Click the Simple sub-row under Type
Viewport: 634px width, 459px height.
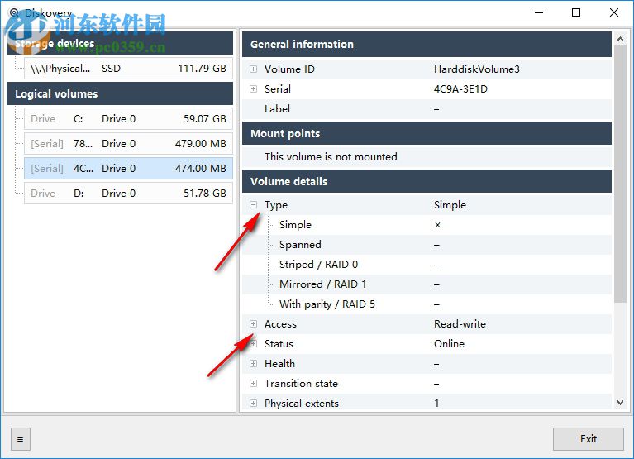pyautogui.click(x=427, y=225)
